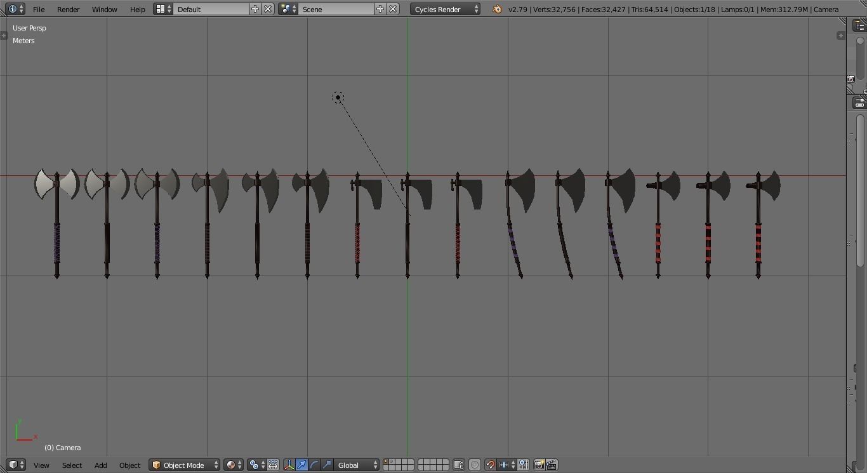This screenshot has width=867, height=473.
Task: Open the Global transform orientation dropdown
Action: point(354,465)
